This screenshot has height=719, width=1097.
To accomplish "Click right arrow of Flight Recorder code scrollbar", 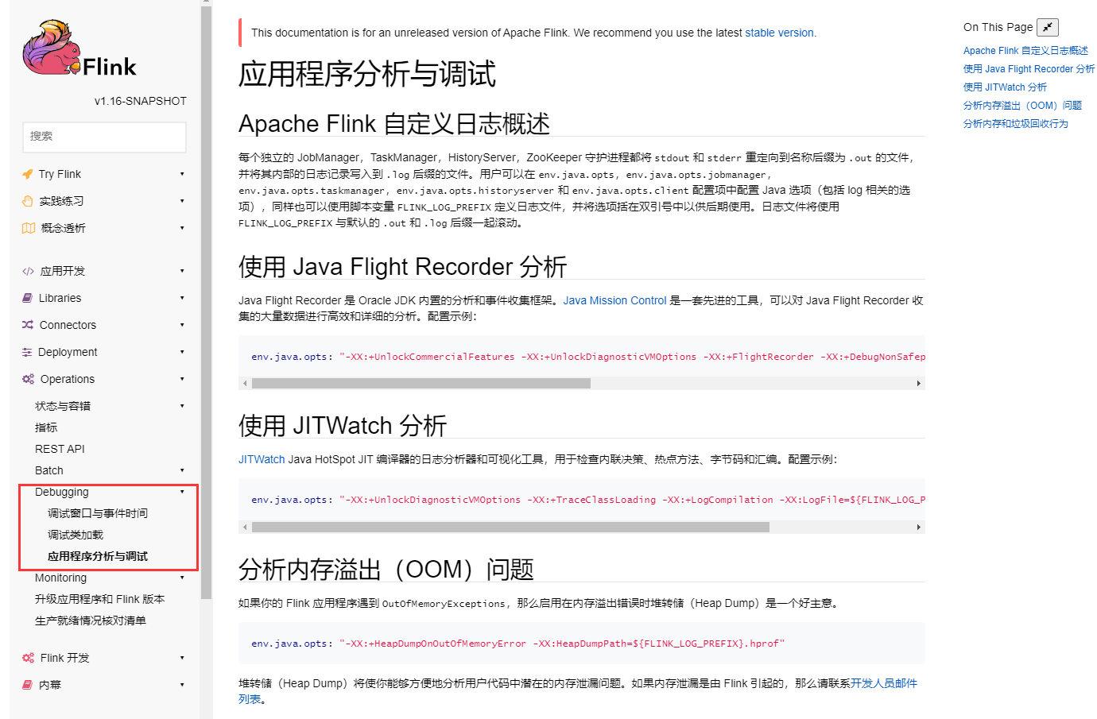I will click(919, 384).
